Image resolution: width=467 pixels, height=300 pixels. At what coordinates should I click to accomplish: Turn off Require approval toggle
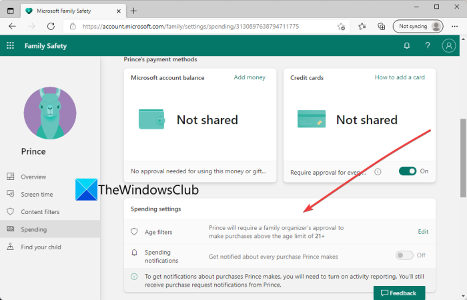pyautogui.click(x=408, y=171)
